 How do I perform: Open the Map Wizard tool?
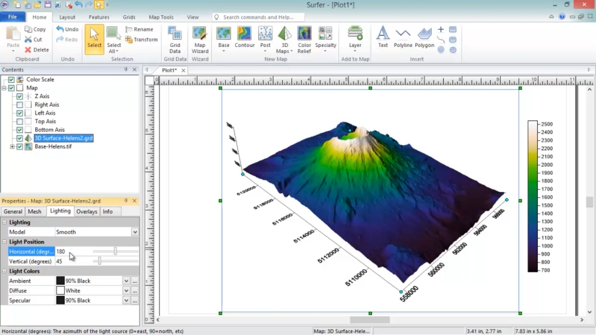pos(199,38)
